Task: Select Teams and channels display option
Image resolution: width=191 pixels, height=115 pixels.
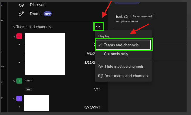Action: (x=123, y=45)
